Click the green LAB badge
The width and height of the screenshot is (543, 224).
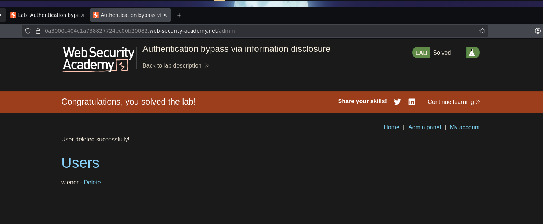pyautogui.click(x=421, y=53)
